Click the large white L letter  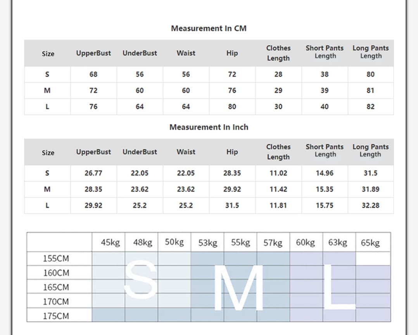338,287
